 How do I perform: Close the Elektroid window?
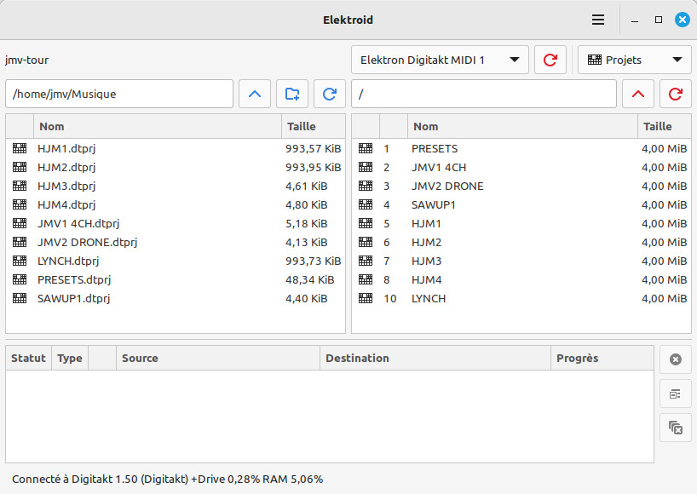(683, 20)
